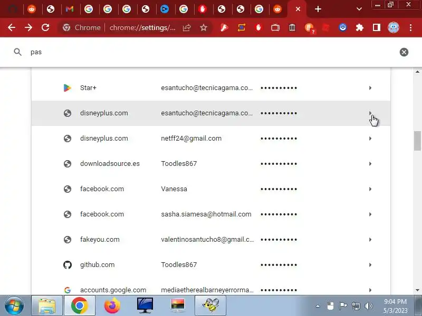The width and height of the screenshot is (422, 316).
Task: Click the globe icon beside fakeyou.com
Action: [x=68, y=240]
